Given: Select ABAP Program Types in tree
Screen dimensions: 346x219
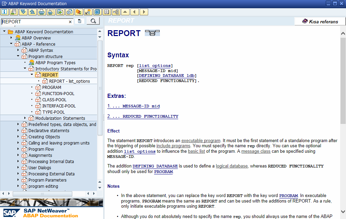Looking at the screenshot, I should (x=55, y=62).
